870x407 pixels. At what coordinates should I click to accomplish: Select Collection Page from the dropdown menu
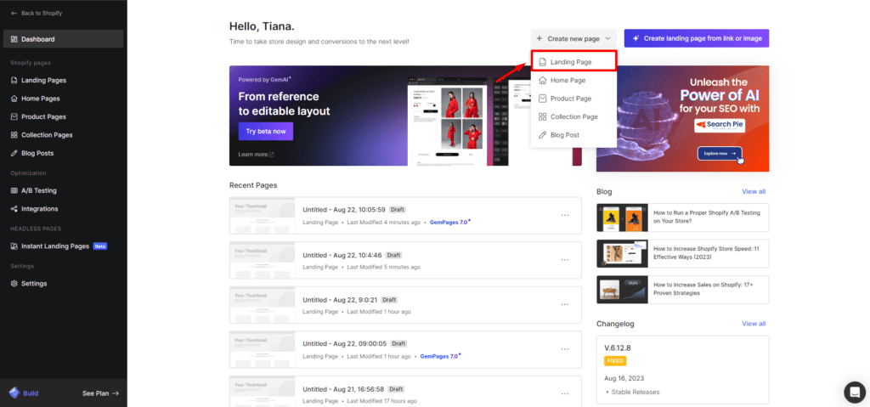[573, 116]
